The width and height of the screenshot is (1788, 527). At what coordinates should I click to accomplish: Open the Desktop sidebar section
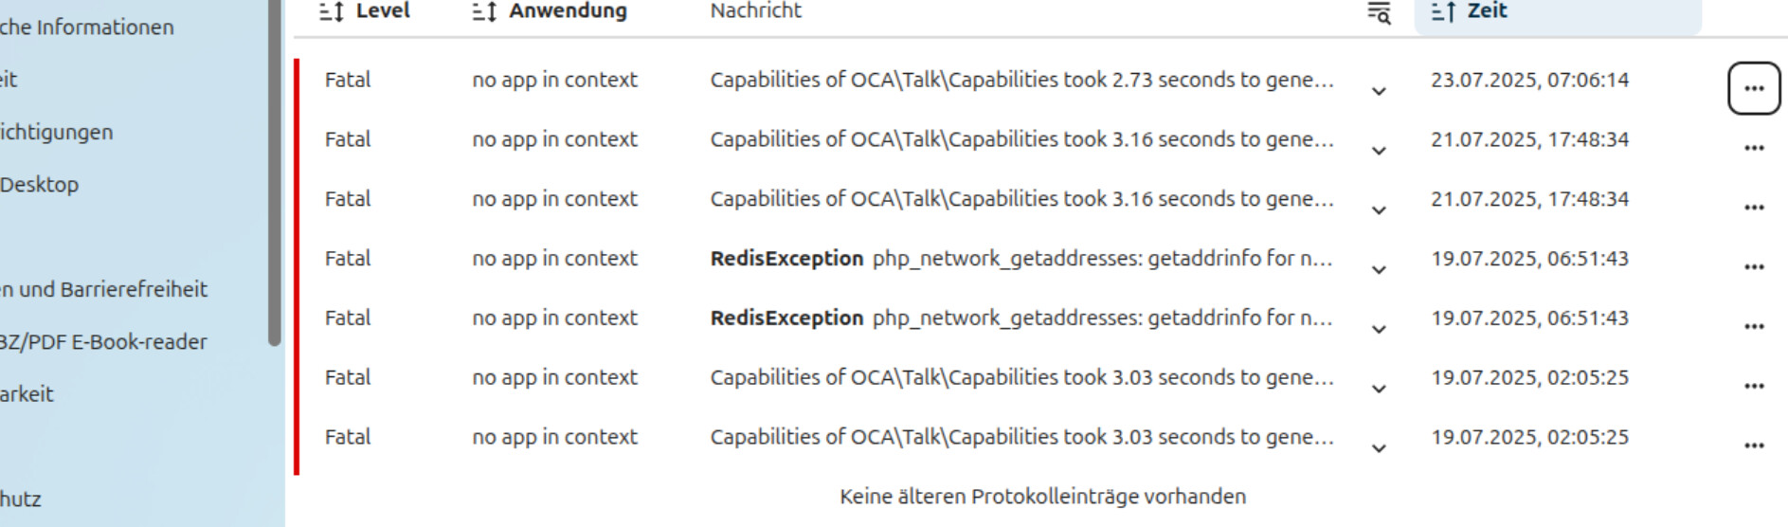39,185
